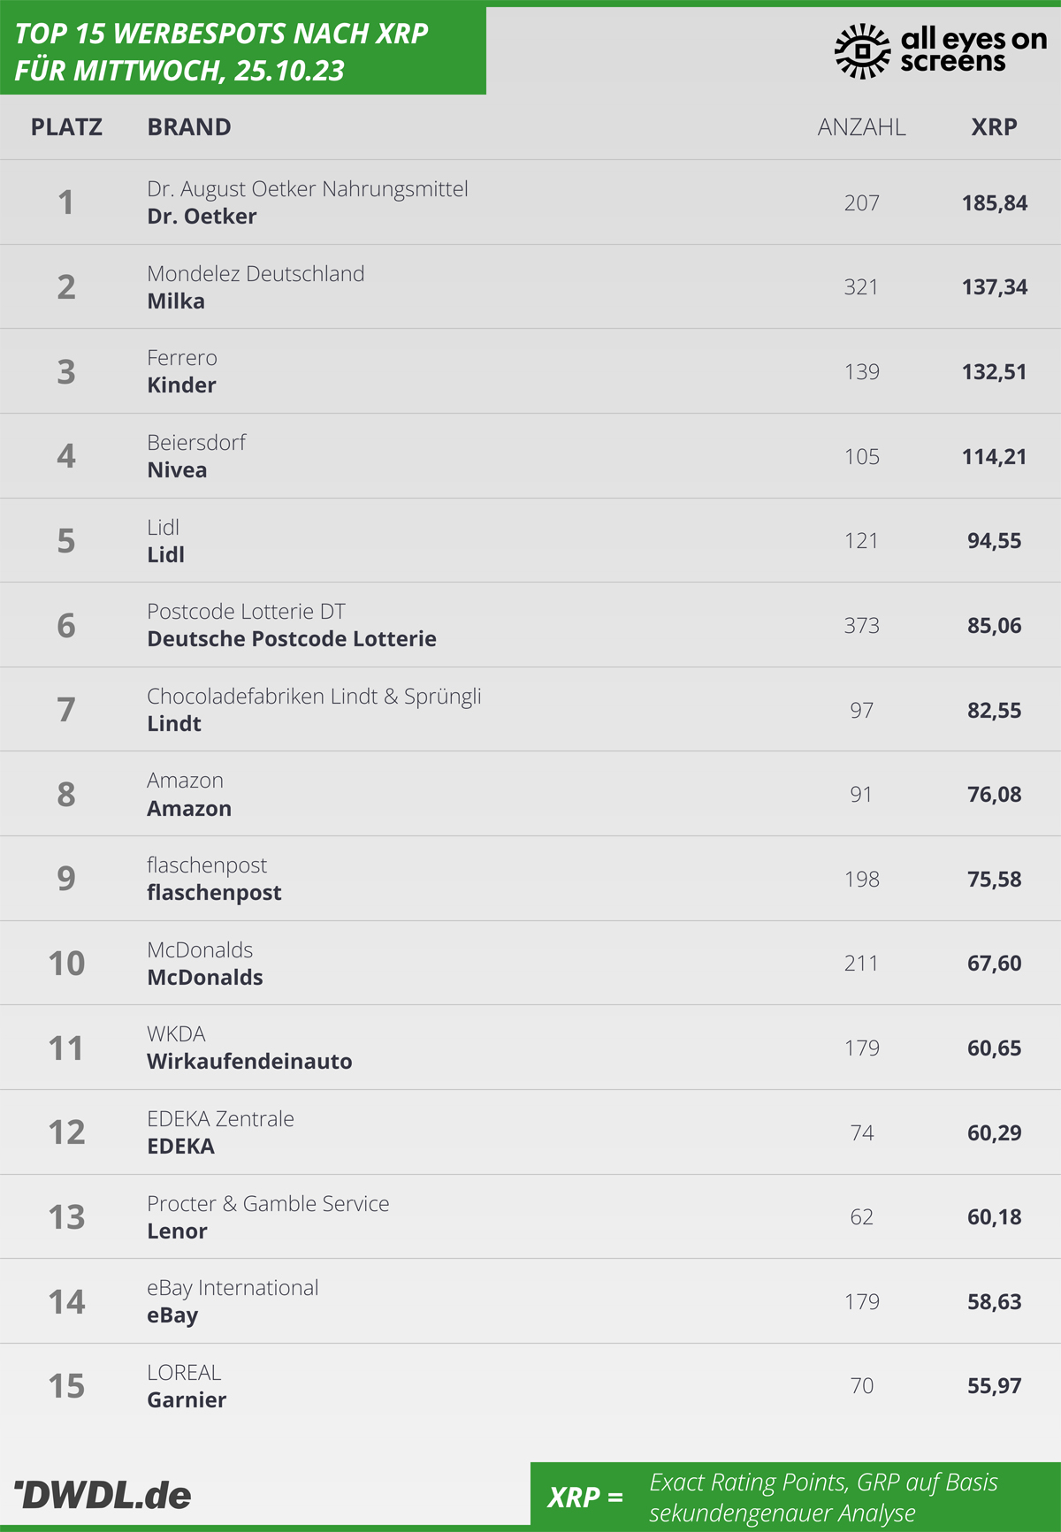Screen dimensions: 1061x1532
Task: Click Amazon spot count 91
Action: [861, 795]
